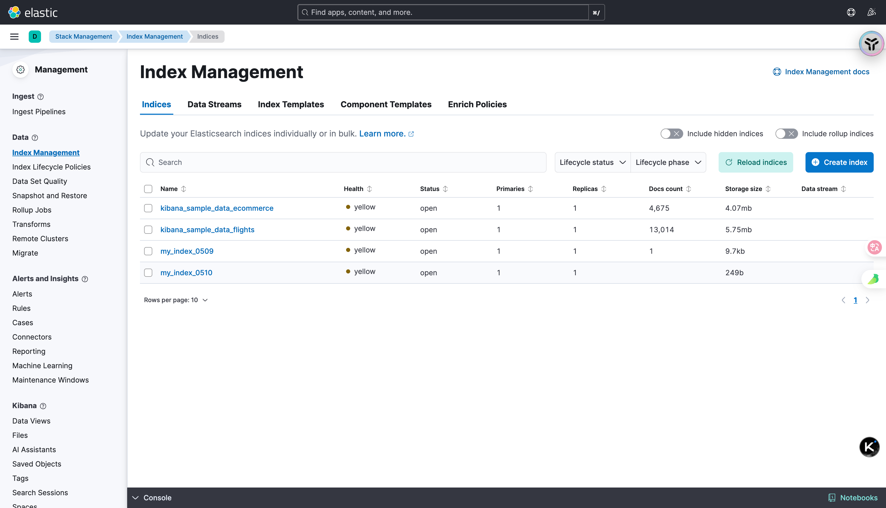Go to next page arrow
Image resolution: width=886 pixels, height=508 pixels.
pyautogui.click(x=867, y=300)
